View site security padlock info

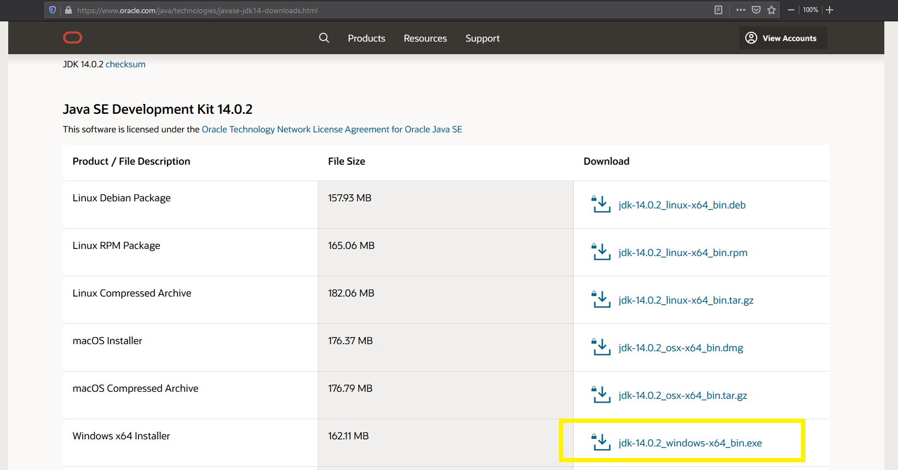pyautogui.click(x=68, y=10)
